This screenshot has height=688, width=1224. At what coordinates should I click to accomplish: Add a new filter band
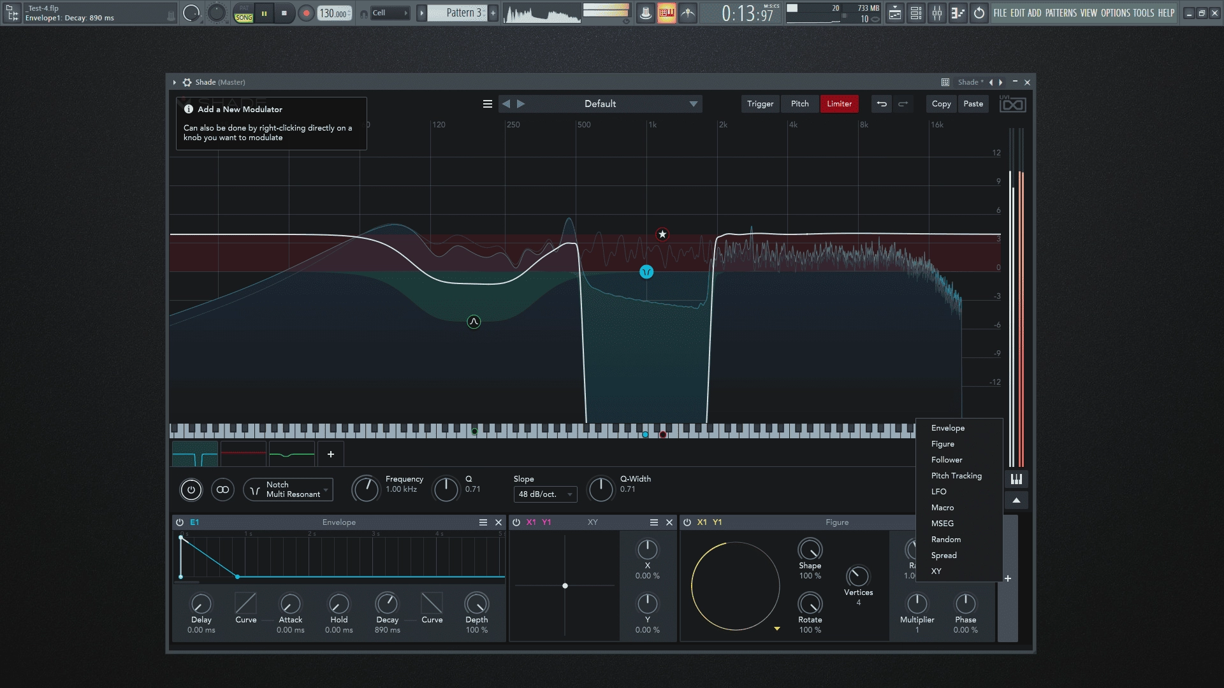pyautogui.click(x=331, y=454)
